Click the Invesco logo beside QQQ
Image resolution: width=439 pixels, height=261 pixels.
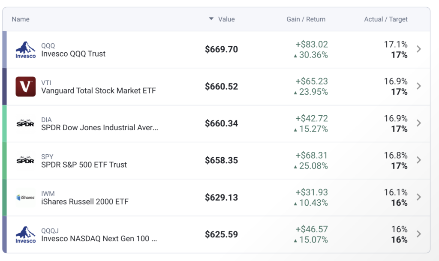click(x=26, y=50)
